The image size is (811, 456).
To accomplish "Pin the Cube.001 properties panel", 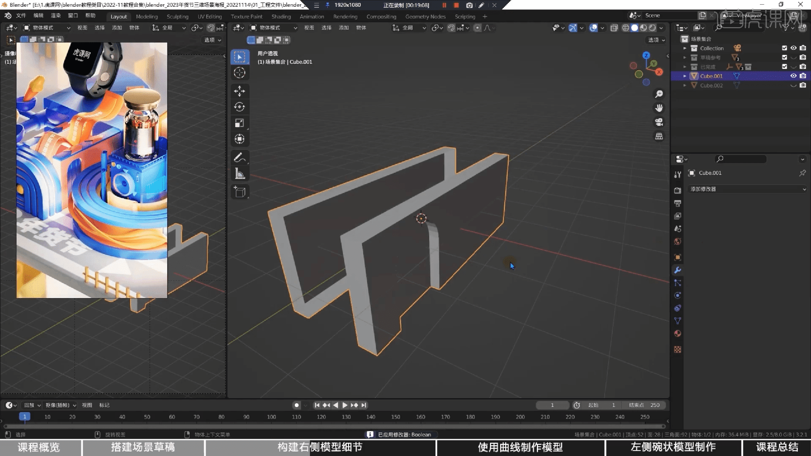I will (802, 173).
